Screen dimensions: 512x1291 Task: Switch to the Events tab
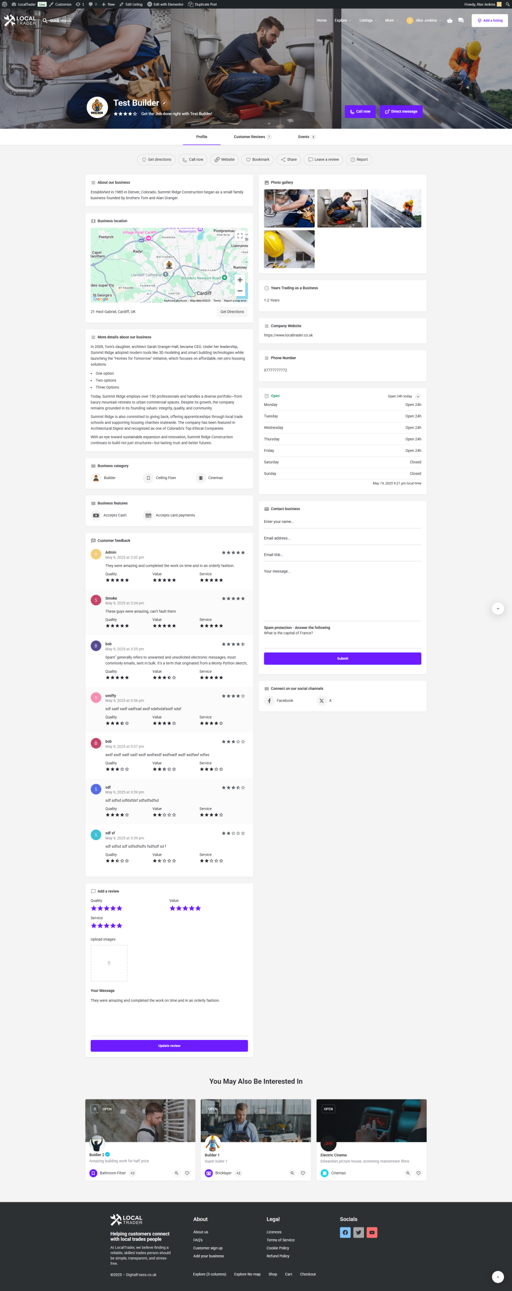tap(306, 137)
